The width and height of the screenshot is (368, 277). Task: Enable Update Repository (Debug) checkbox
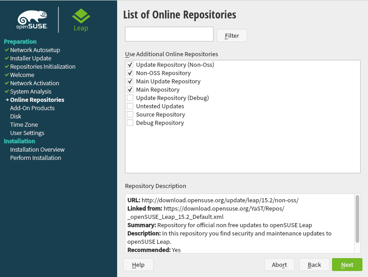coord(130,98)
